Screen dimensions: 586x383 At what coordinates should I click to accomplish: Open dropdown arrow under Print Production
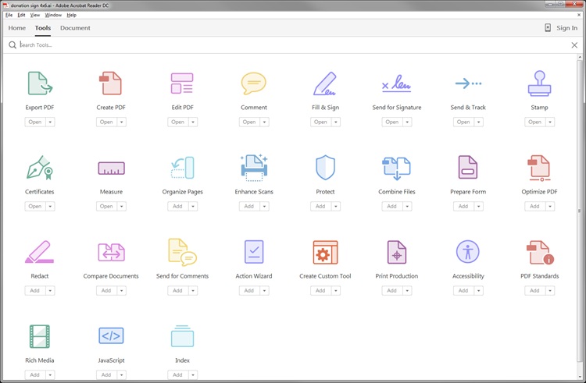[407, 290]
